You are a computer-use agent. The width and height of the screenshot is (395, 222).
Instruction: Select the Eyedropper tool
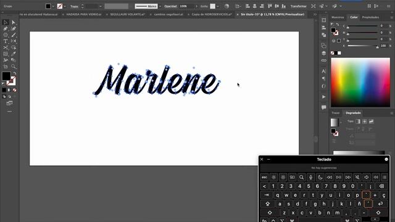point(14,54)
